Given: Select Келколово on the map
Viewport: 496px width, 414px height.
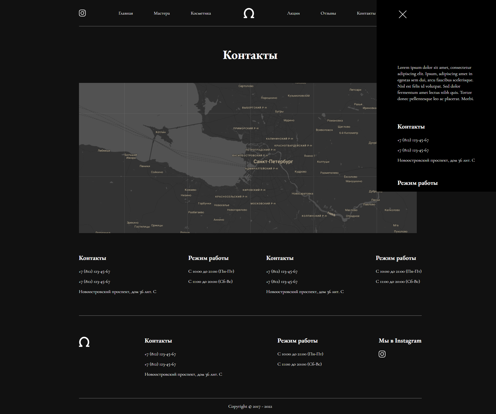Looking at the screenshot, I should point(392,210).
